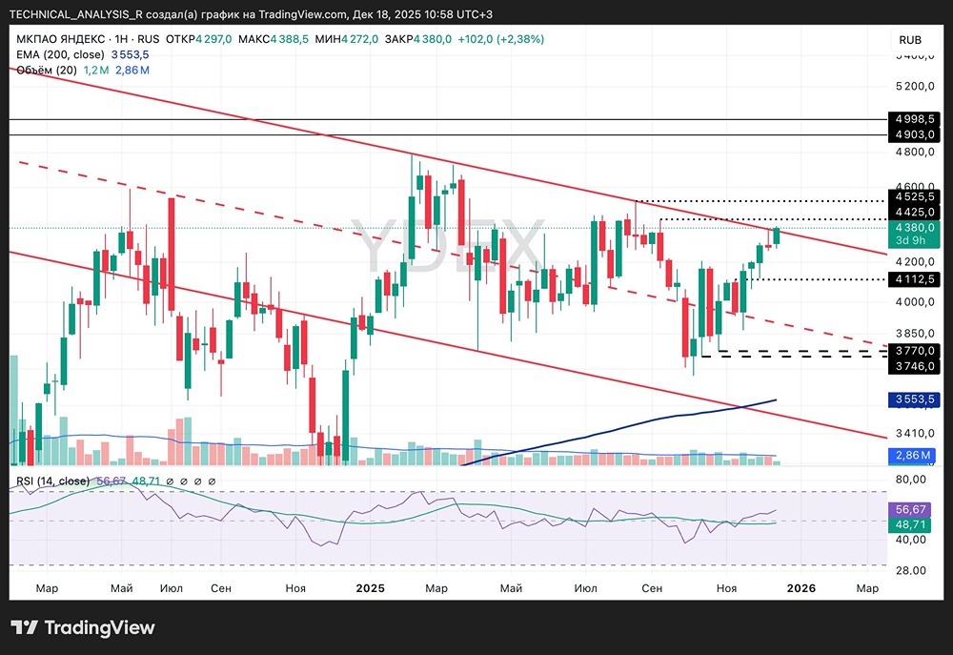953x655 pixels.
Task: Click the 4 200,0 price axis tick
Action: tap(915, 261)
